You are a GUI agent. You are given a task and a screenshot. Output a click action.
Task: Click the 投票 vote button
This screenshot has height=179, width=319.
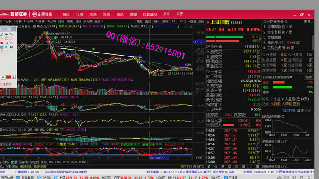pyautogui.click(x=309, y=77)
